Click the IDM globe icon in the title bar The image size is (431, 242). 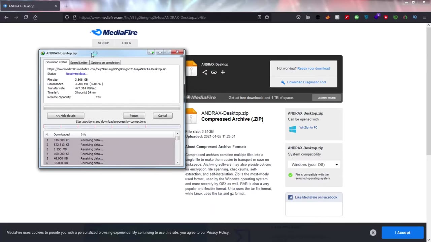pos(43,53)
